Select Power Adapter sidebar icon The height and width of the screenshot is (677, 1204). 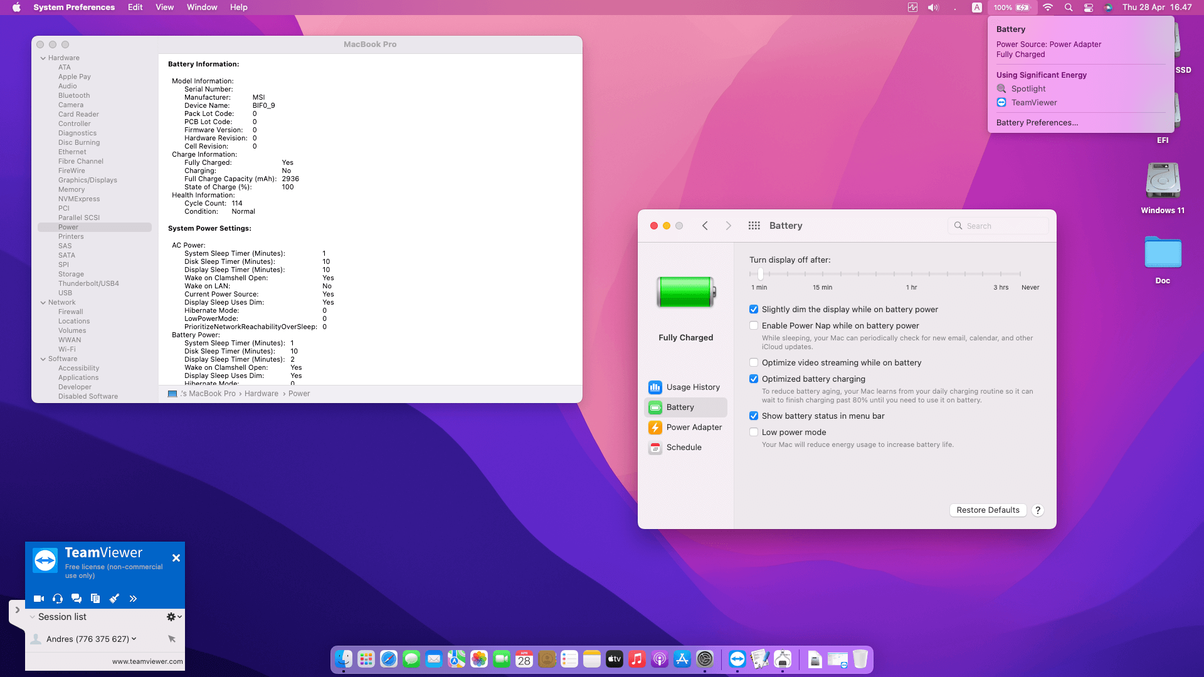[x=655, y=428]
